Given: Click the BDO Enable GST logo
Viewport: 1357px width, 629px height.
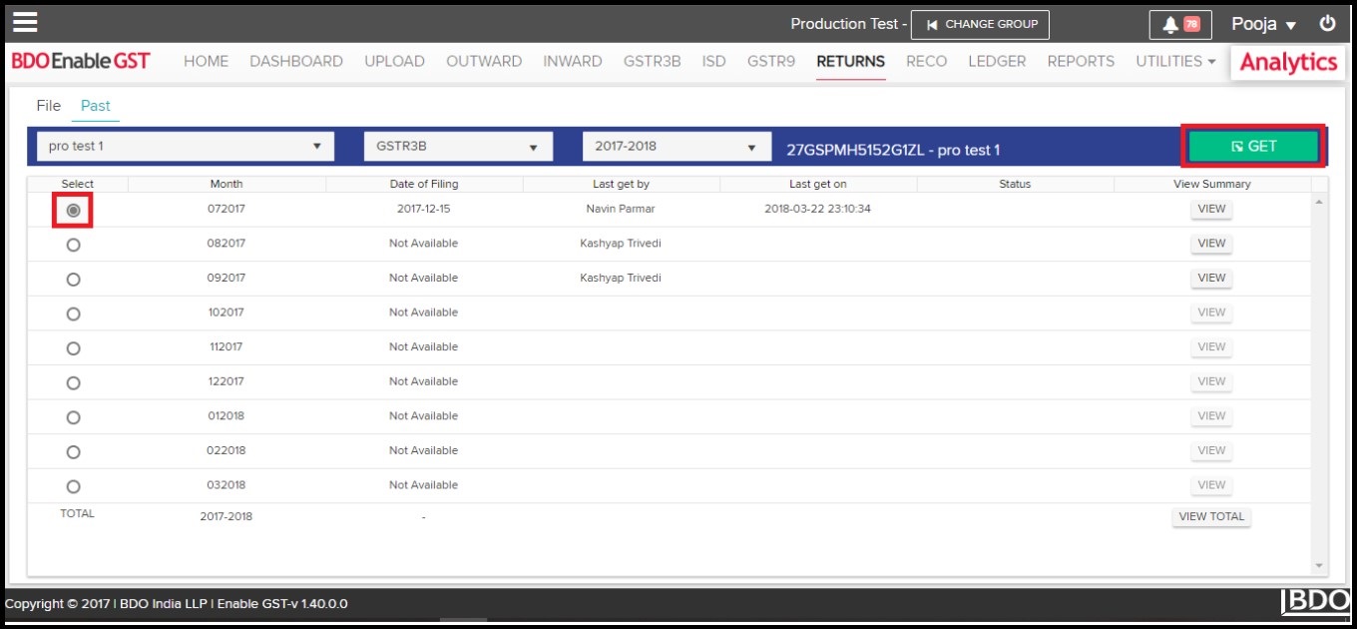Looking at the screenshot, I should (81, 62).
